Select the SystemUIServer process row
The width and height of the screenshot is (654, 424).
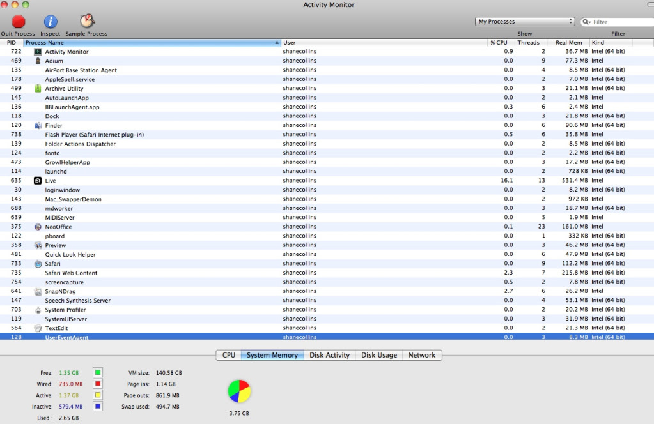[x=327, y=319]
